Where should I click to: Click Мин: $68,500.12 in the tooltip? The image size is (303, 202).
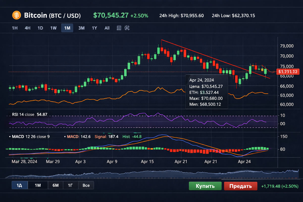click(x=205, y=104)
